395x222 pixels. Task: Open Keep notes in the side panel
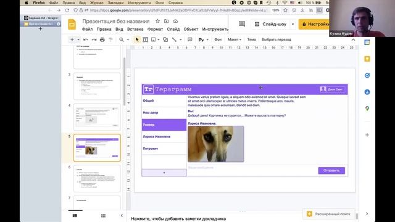[x=367, y=59]
